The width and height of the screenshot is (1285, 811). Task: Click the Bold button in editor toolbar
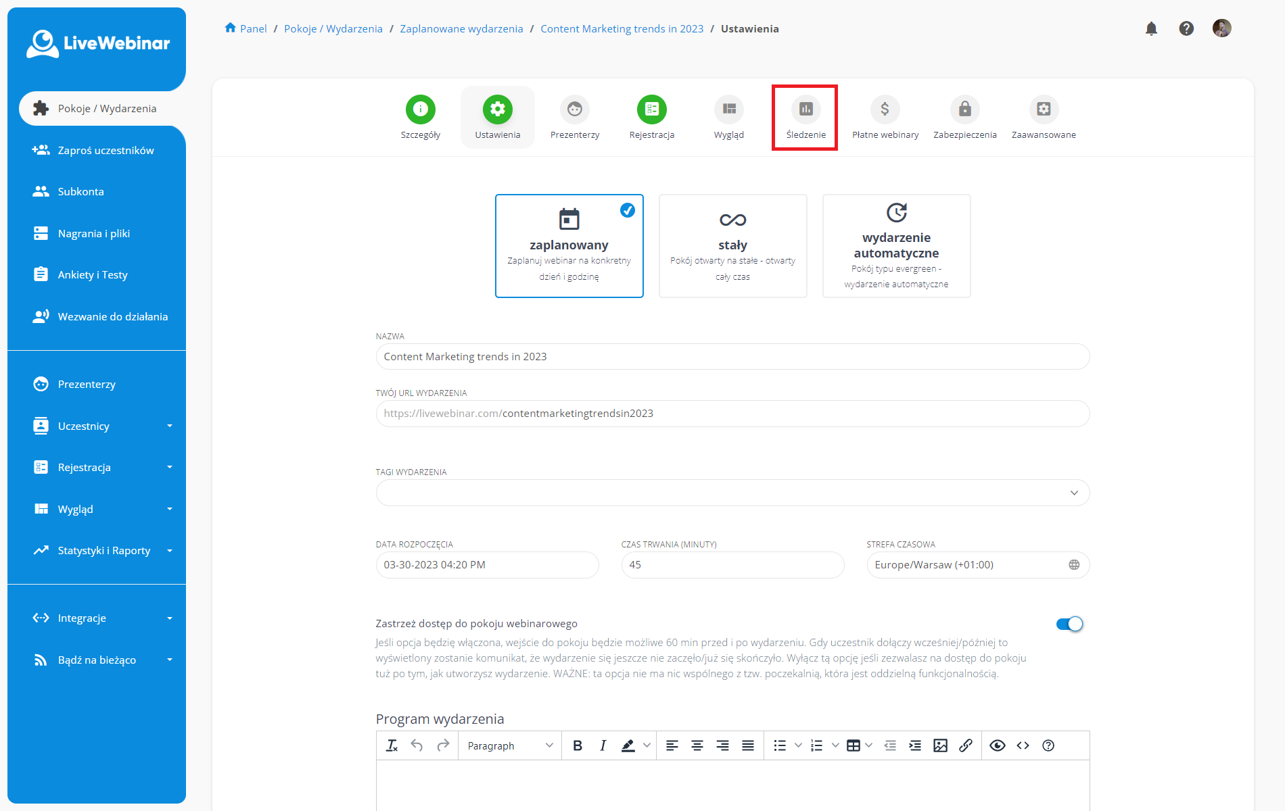[577, 745]
